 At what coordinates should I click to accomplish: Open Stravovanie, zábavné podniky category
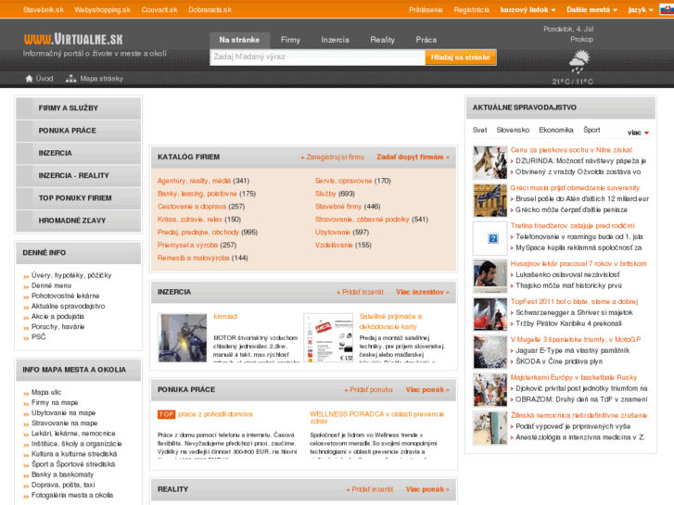click(x=362, y=220)
